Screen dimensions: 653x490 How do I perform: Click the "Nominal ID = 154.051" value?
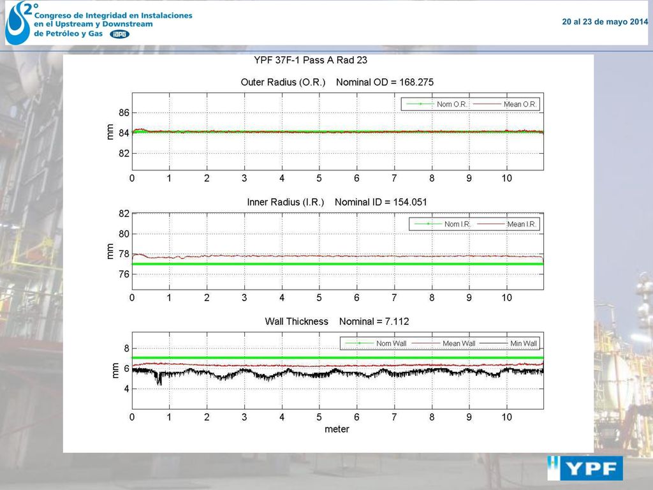click(381, 202)
